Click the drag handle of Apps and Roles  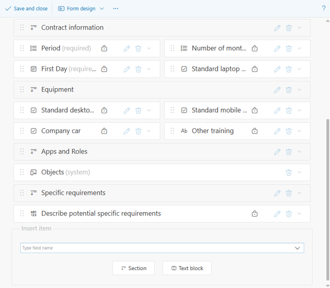point(22,151)
